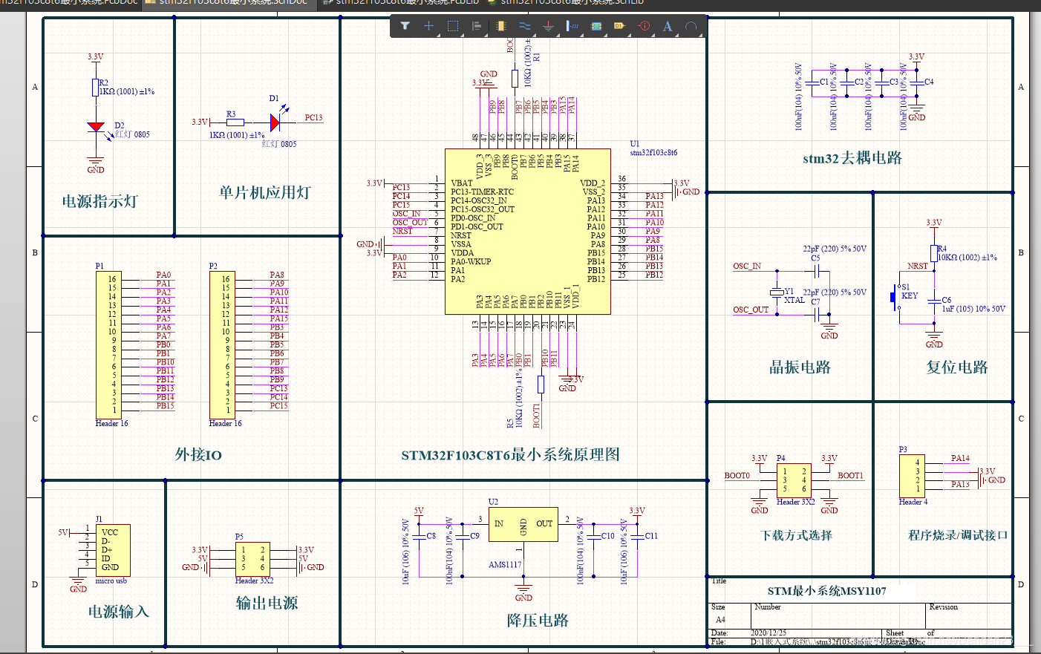Image resolution: width=1041 pixels, height=654 pixels.
Task: Click the '输出电源' label
Action: click(267, 603)
